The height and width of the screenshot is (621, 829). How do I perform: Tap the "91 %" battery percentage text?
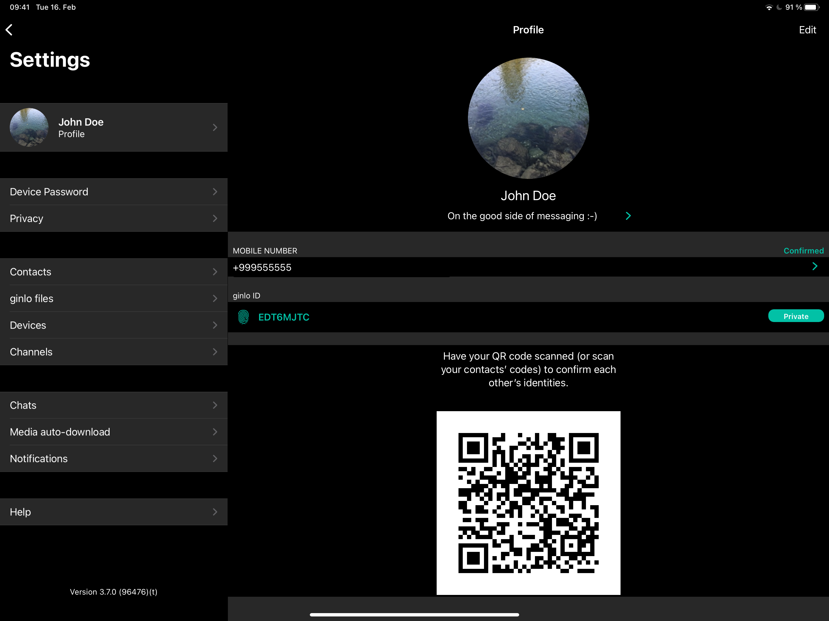pos(793,8)
